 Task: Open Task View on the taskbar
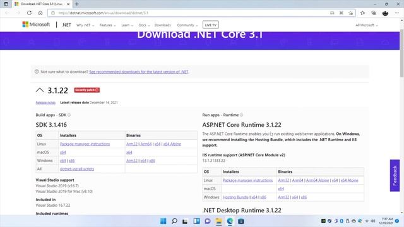click(x=185, y=221)
